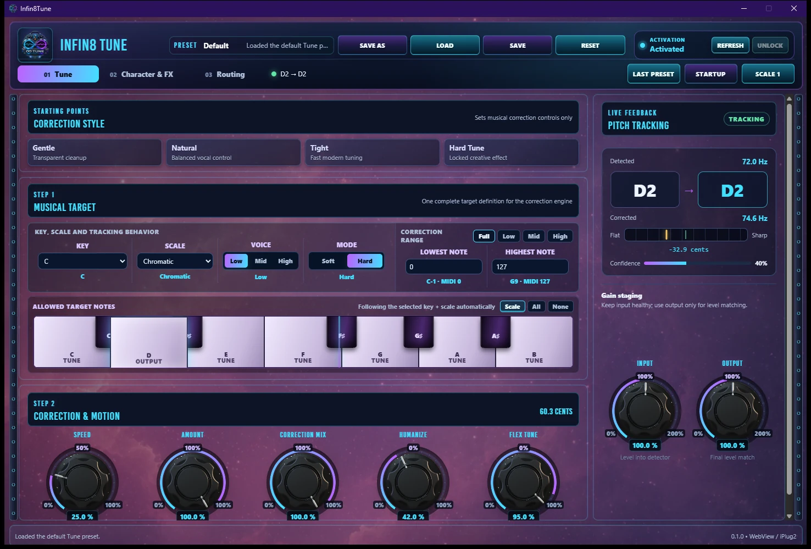
Task: Select Full correction range
Action: point(484,236)
